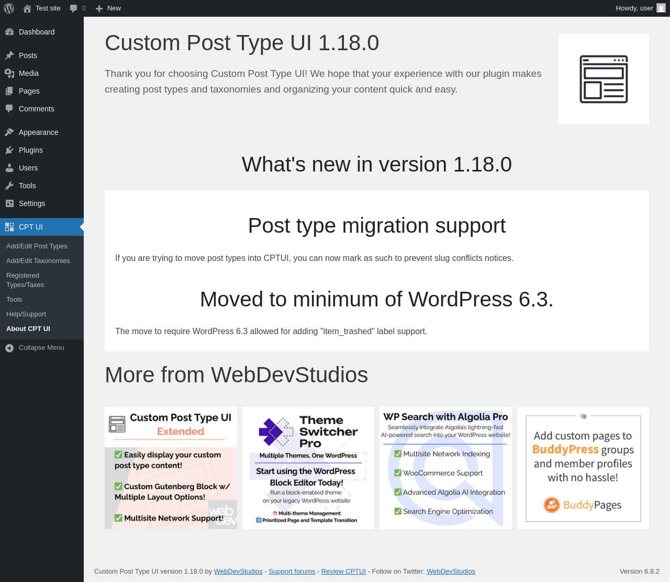Navigate to the Plugins menu

click(x=31, y=150)
